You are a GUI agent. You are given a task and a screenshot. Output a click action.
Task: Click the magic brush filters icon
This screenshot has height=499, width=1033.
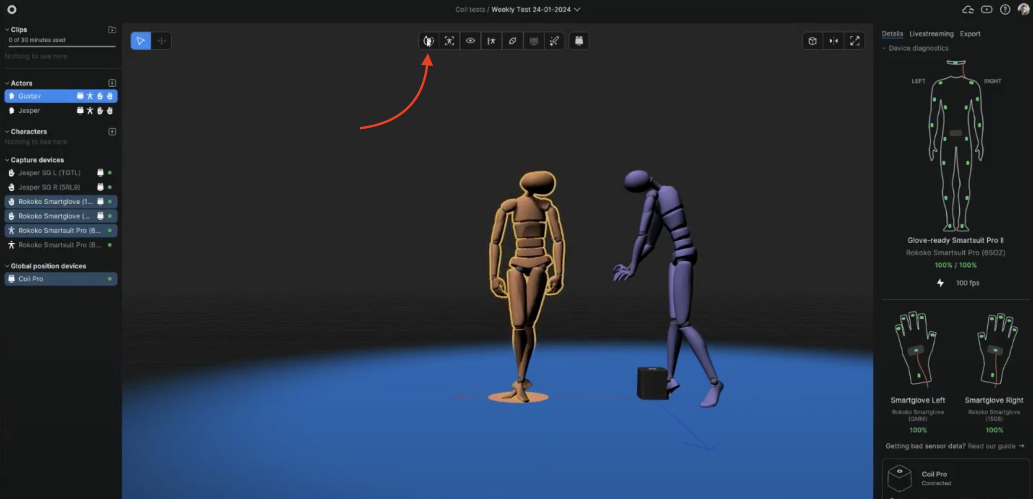point(554,41)
